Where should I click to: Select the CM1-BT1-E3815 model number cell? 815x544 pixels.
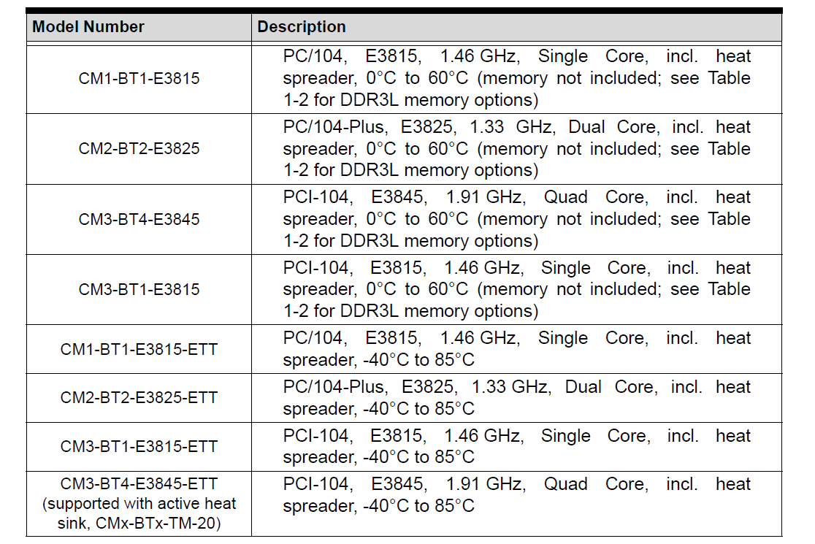[139, 78]
